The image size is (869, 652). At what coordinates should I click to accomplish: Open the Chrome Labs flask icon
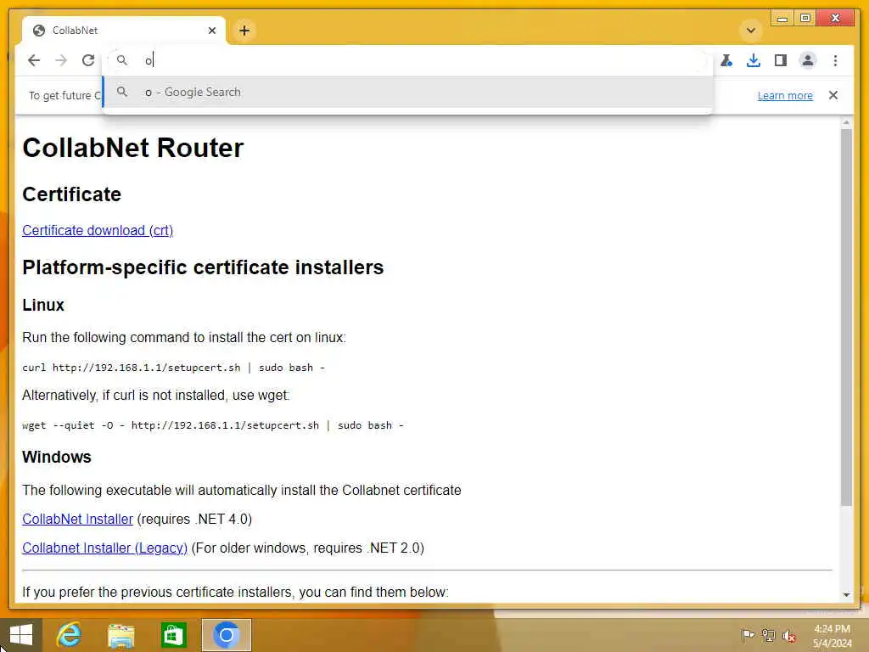(x=726, y=60)
